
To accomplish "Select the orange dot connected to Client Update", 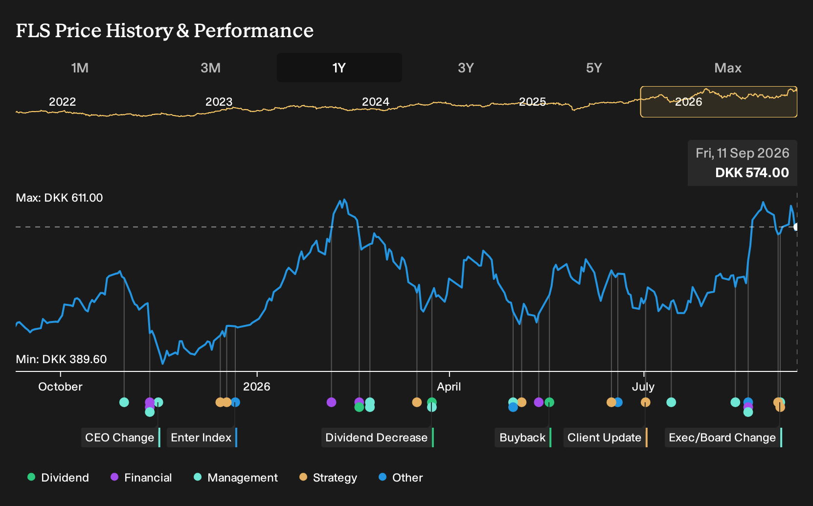I will (x=646, y=402).
